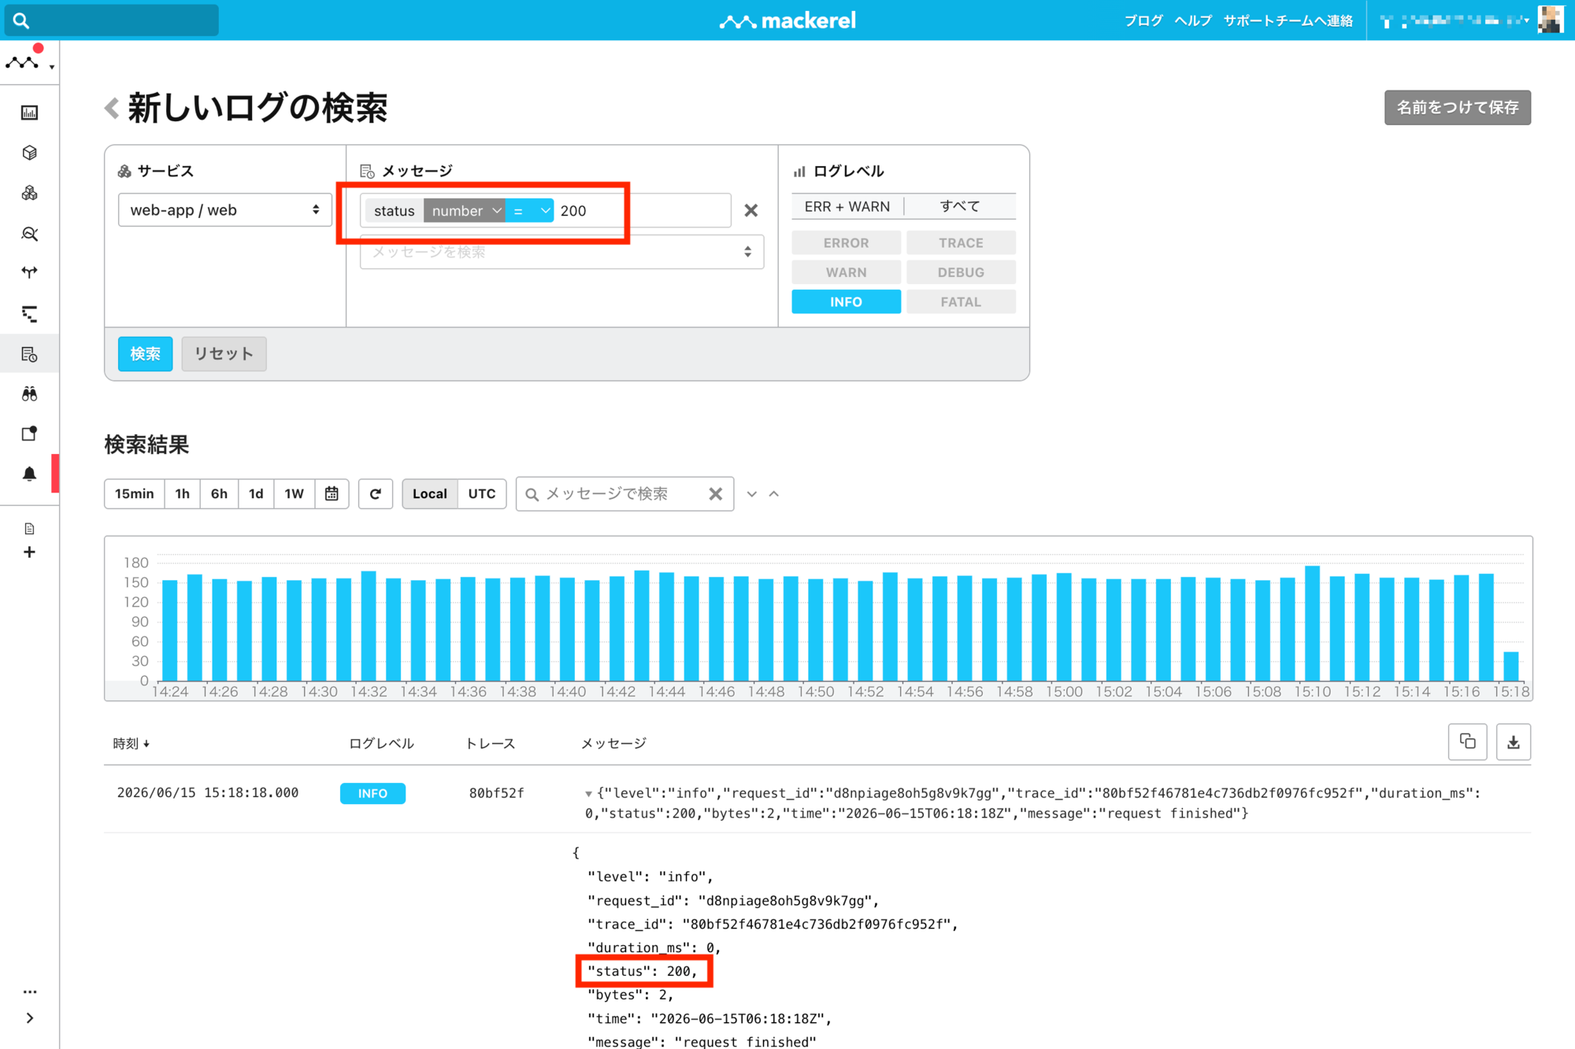Sort by 時刻 column header
1575x1049 pixels.
(x=131, y=744)
